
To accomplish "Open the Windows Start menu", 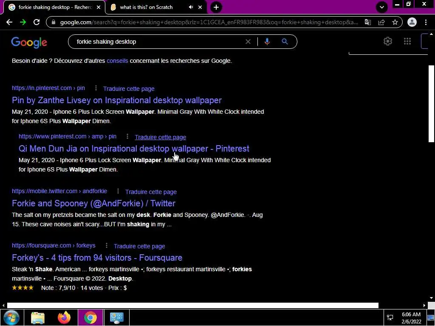I will tap(11, 318).
